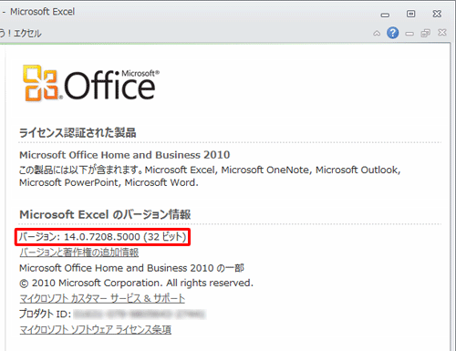Minimize the workbook window in the ribbon bar
Viewport: 456px width, 351px height.
coord(409,34)
